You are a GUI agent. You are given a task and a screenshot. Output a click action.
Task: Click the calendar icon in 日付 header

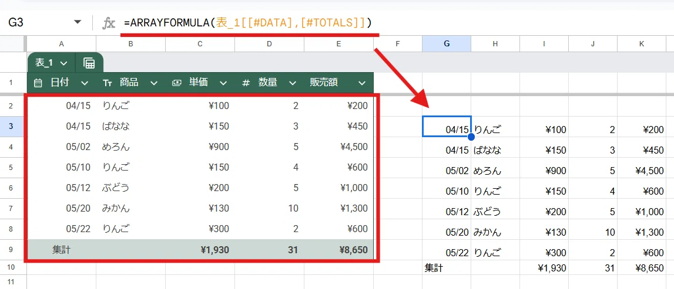pos(38,83)
